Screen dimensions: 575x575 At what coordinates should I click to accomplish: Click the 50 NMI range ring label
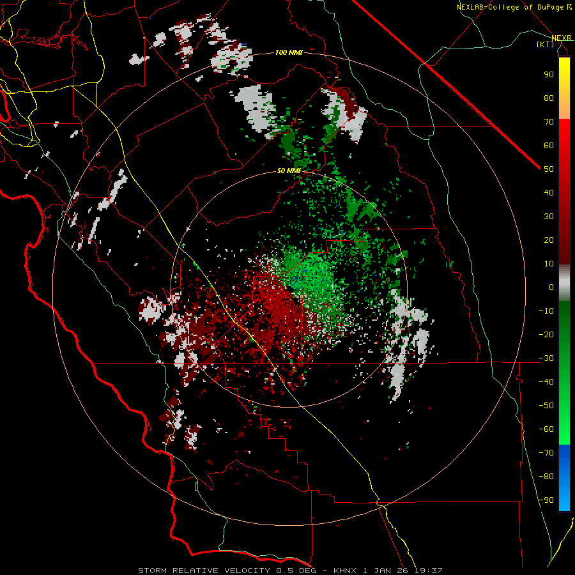tap(289, 171)
